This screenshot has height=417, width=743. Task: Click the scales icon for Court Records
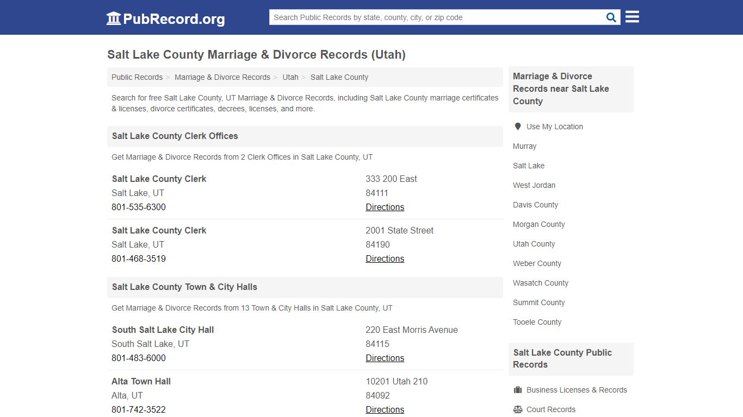tap(518, 409)
